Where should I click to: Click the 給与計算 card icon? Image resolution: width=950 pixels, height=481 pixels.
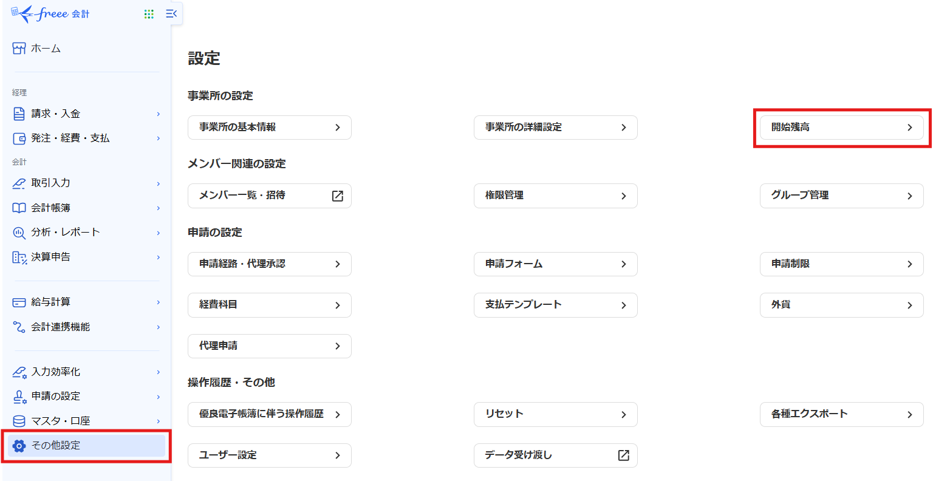19,302
